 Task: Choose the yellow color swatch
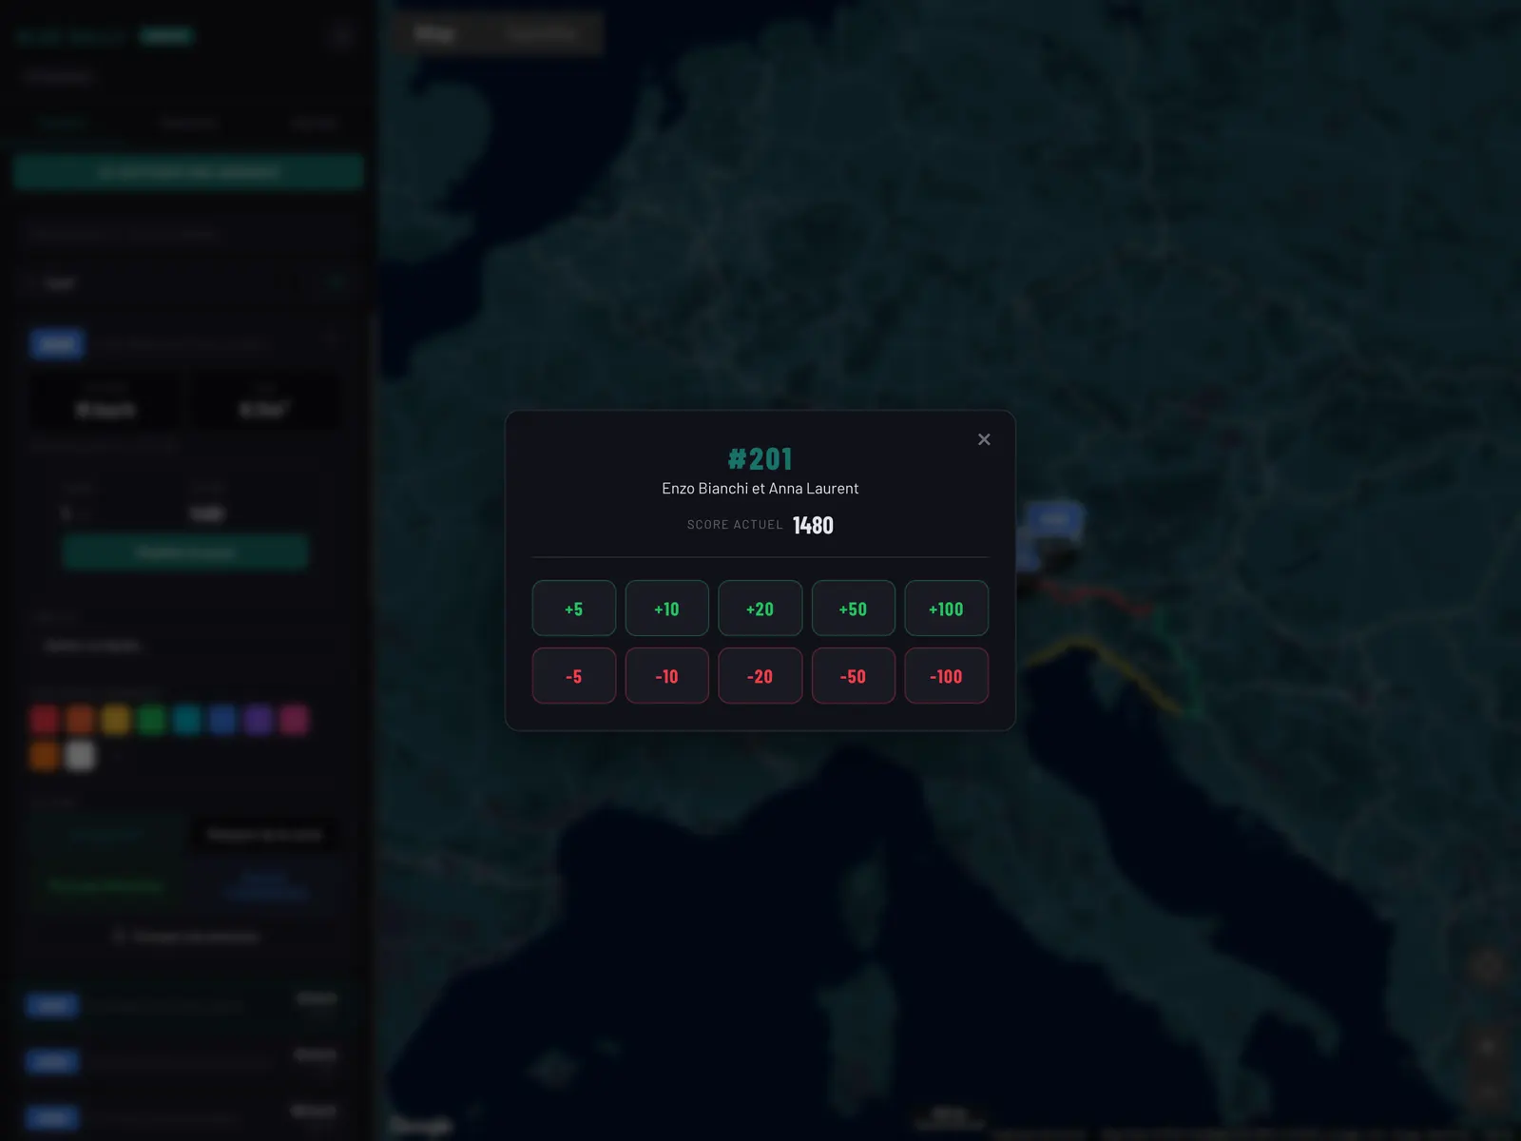(x=116, y=720)
